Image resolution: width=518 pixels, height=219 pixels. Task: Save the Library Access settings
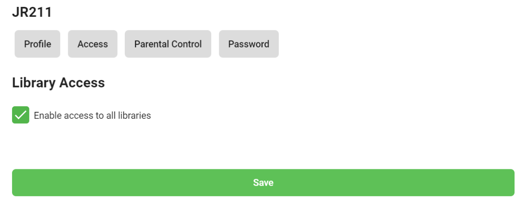(x=263, y=183)
